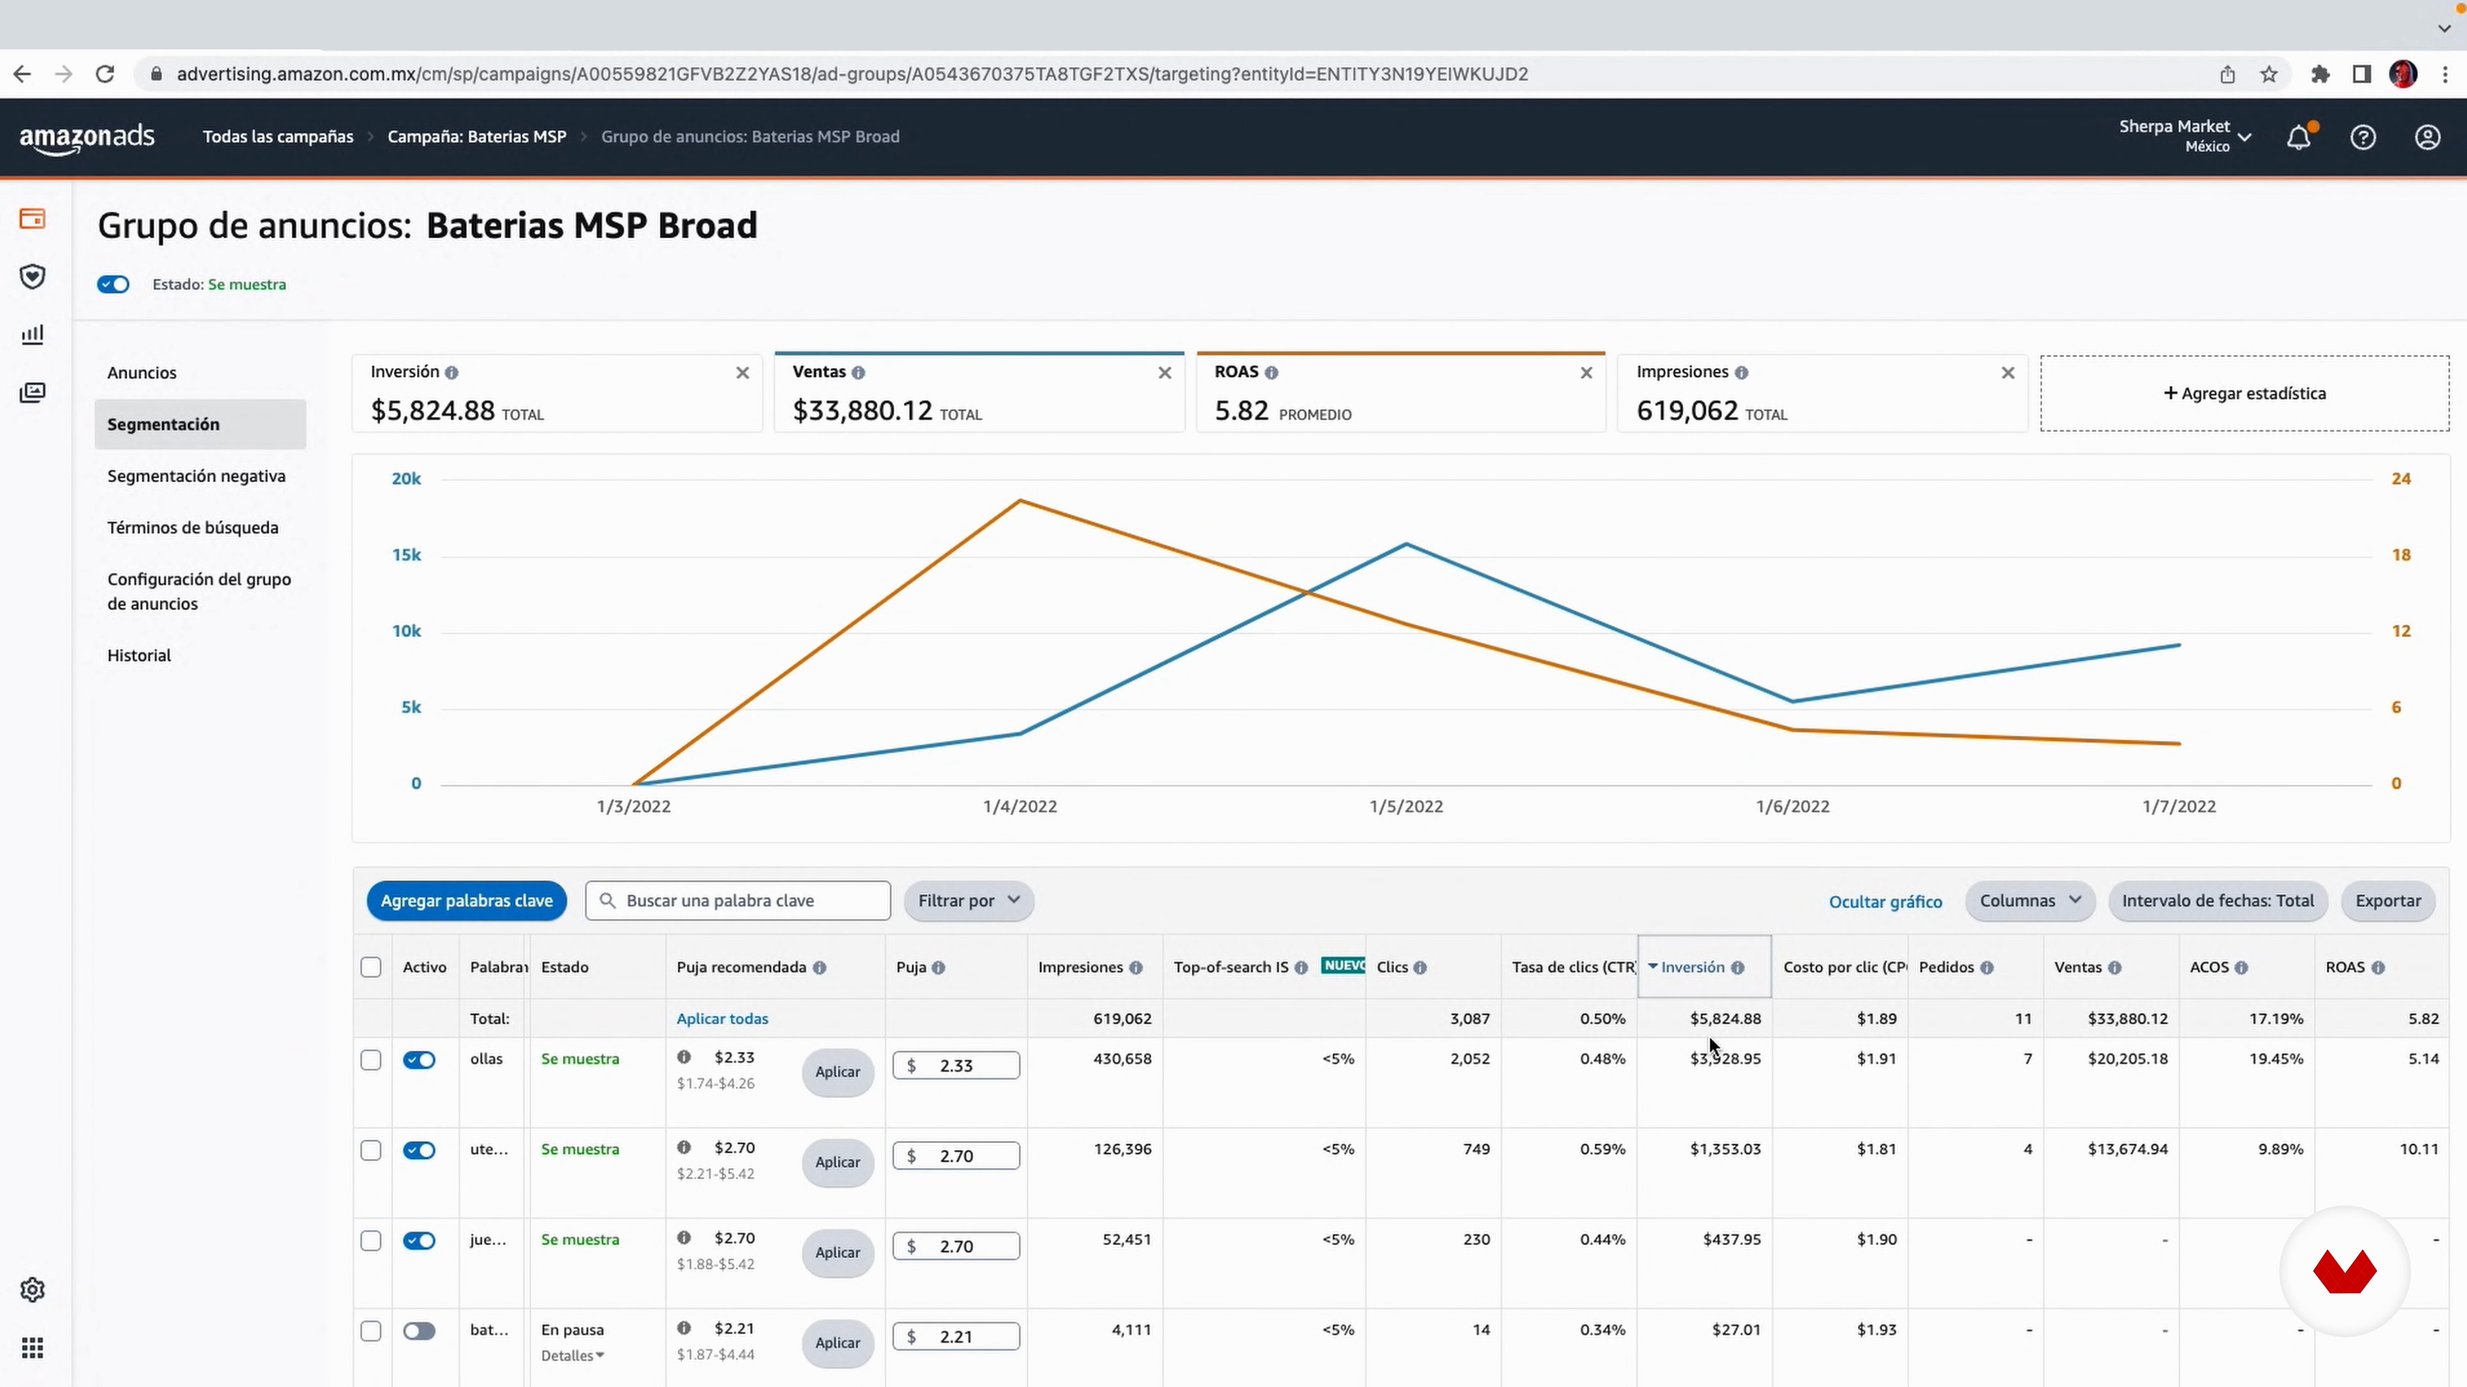This screenshot has width=2467, height=1387.
Task: Open the Chrome three-dot menu
Action: tap(2445, 74)
